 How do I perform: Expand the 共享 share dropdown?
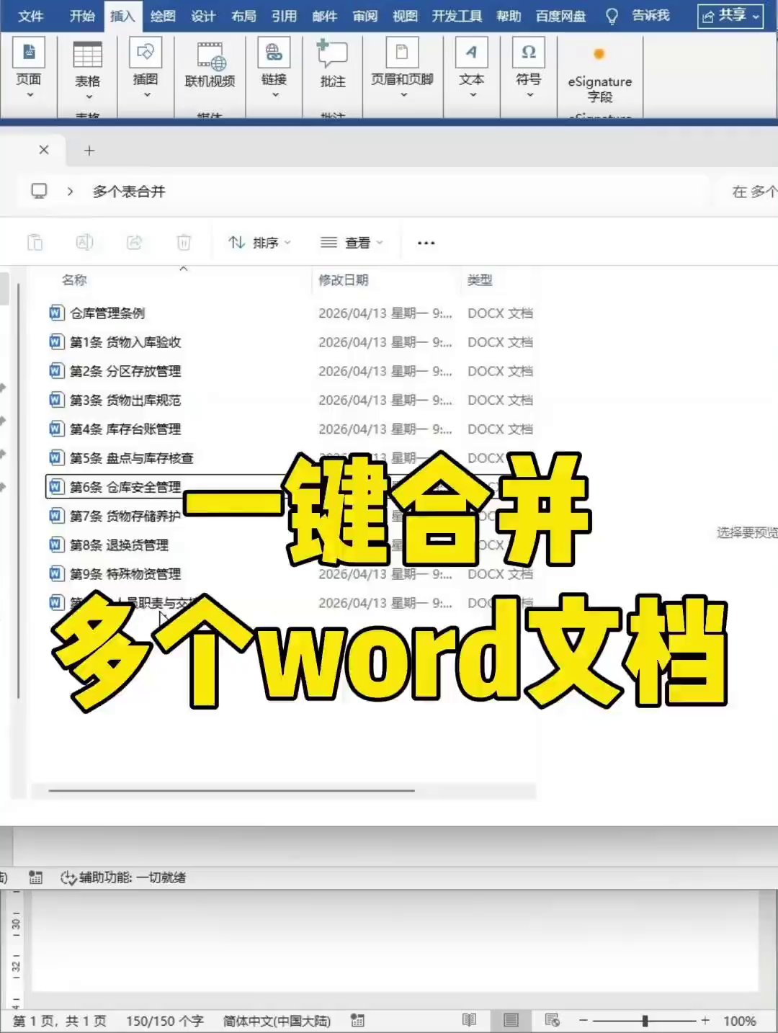pos(756,16)
